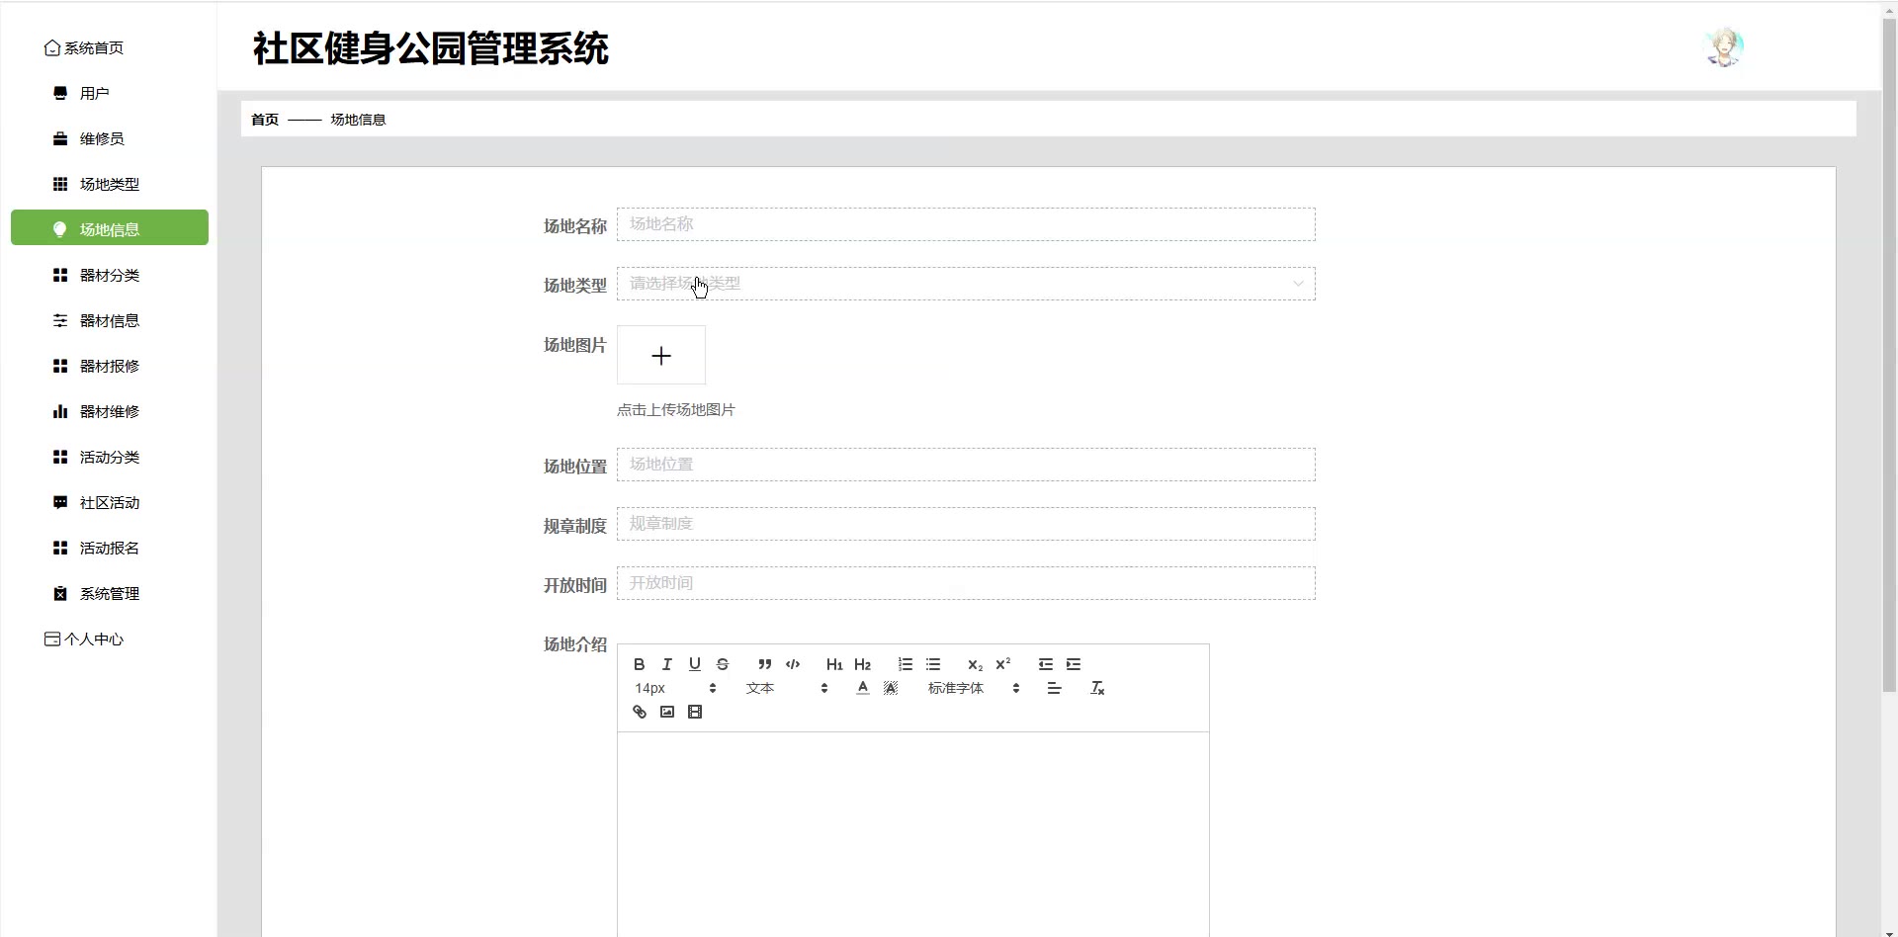Viewport: 1898px width, 937px height.
Task: Open the 社区活动 menu item
Action: [110, 502]
